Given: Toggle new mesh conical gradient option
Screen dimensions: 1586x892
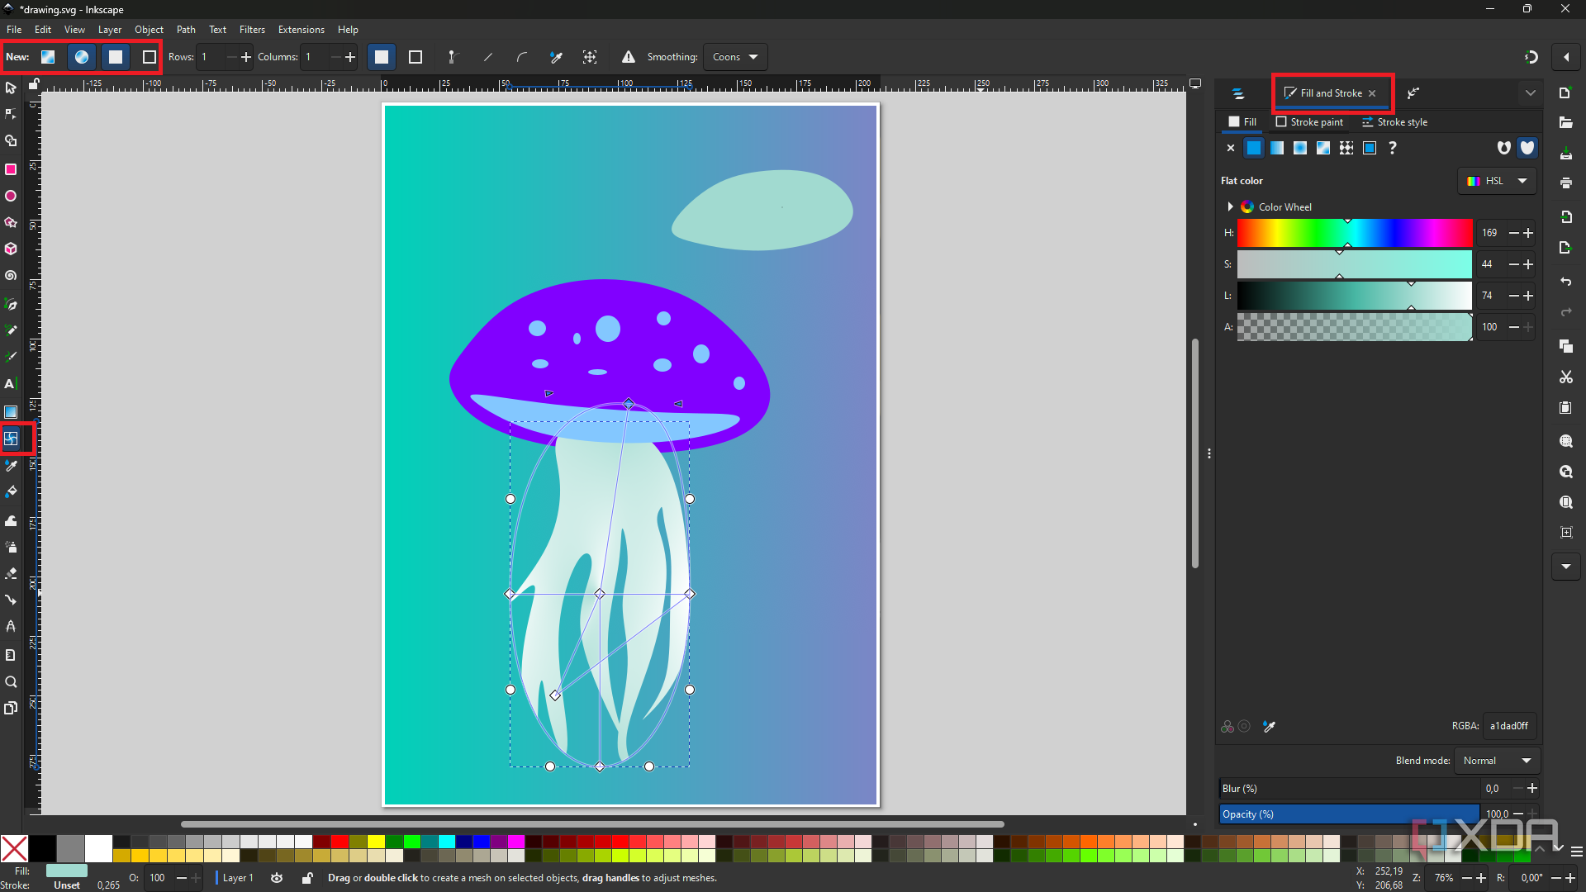Looking at the screenshot, I should (x=82, y=57).
